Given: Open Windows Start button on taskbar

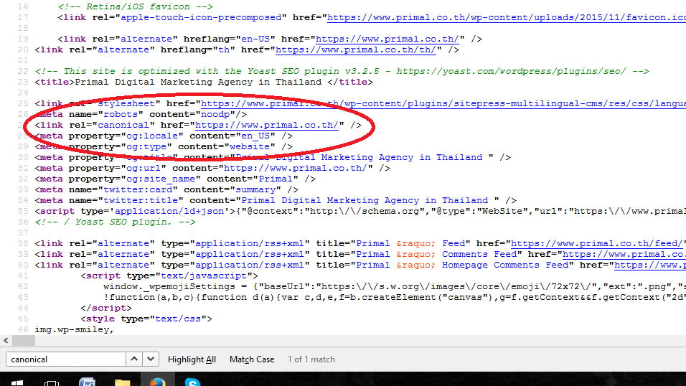Looking at the screenshot, I should pyautogui.click(x=17, y=382).
